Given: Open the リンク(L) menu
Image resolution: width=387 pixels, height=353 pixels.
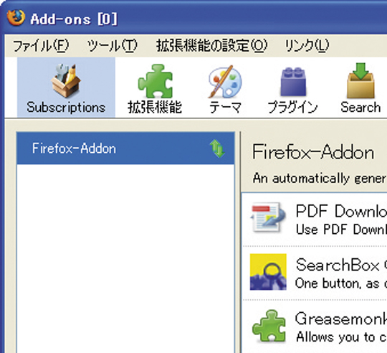Looking at the screenshot, I should 307,46.
